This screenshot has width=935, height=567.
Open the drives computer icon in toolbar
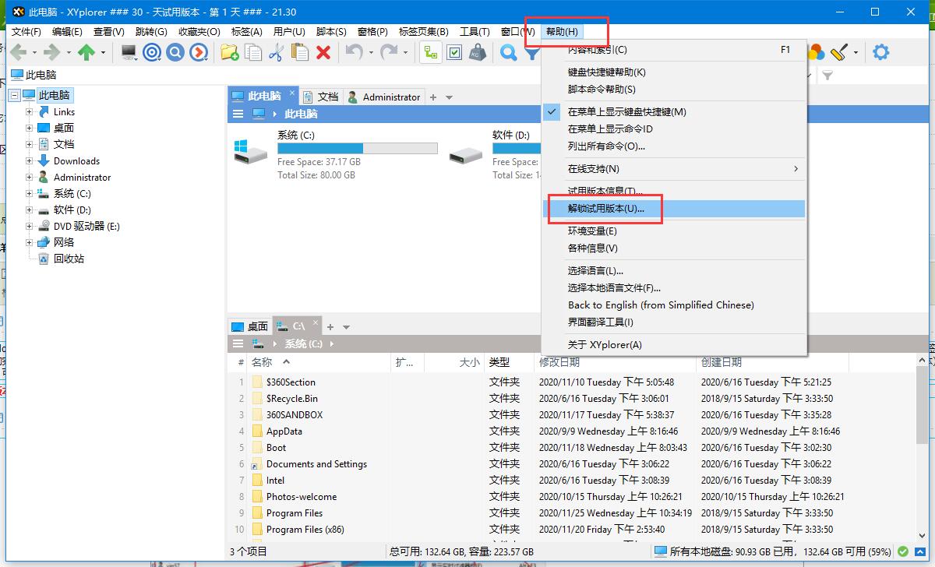128,52
